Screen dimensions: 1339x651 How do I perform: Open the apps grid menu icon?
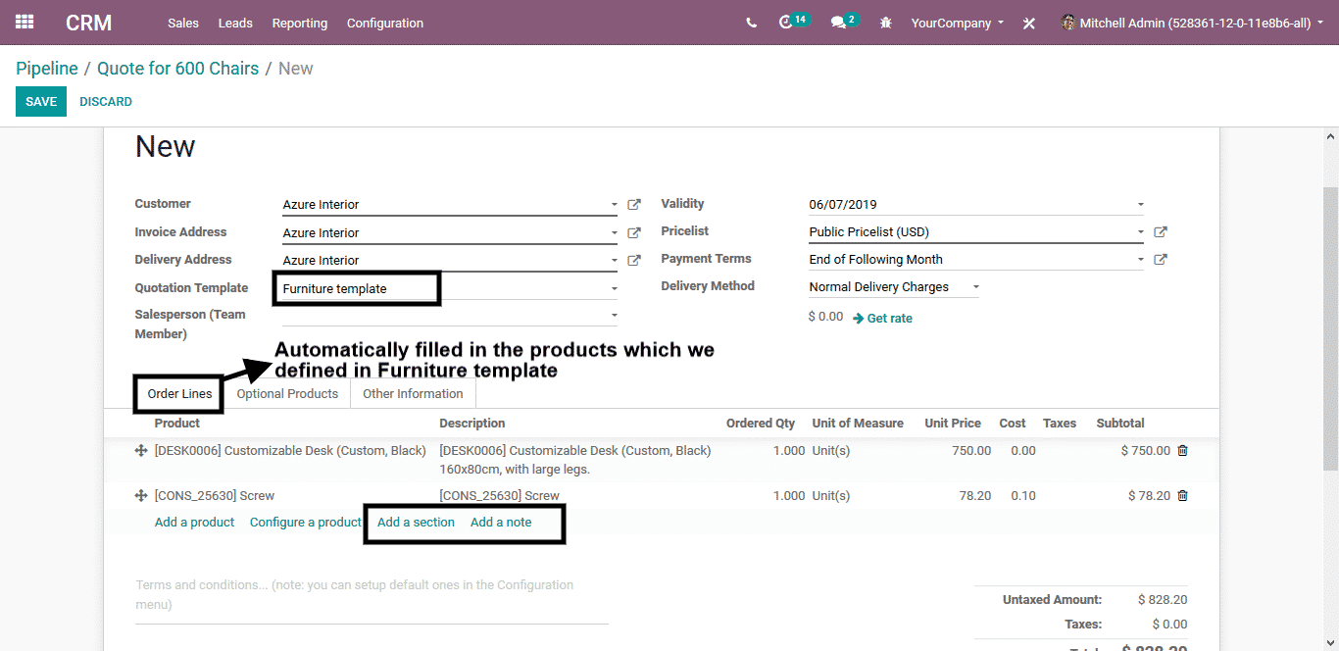pos(25,23)
